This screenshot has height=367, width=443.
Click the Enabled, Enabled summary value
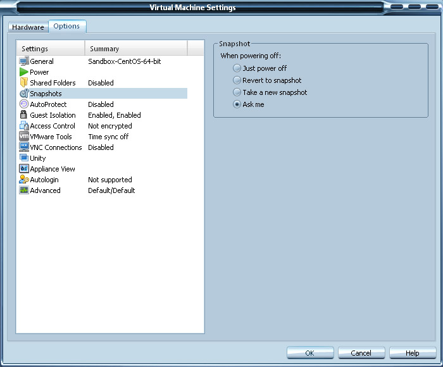point(115,115)
